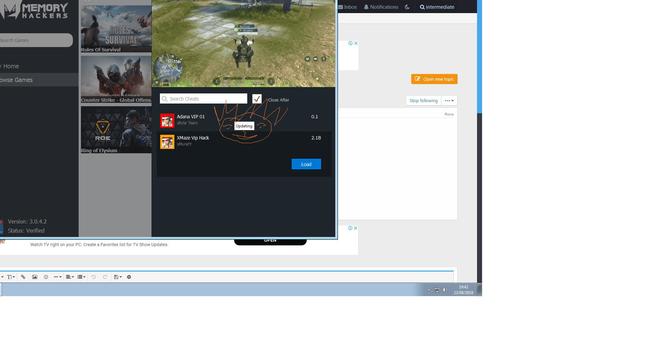This screenshot has height=363, width=645.
Task: Open the forum Inbox
Action: click(x=347, y=7)
